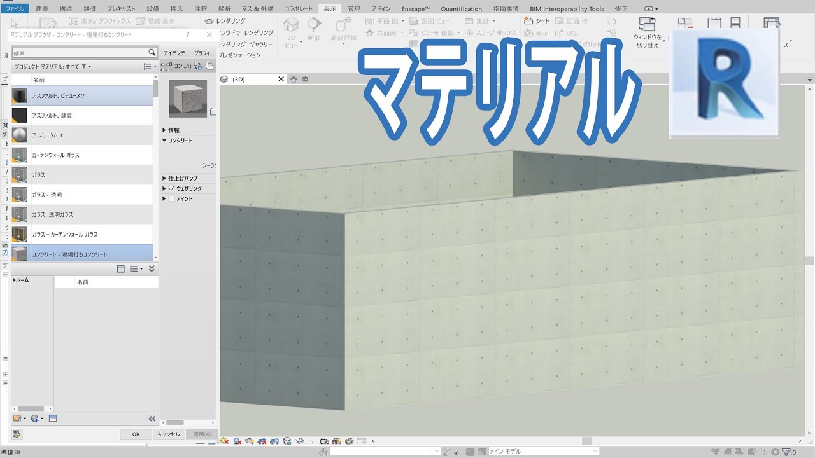The width and height of the screenshot is (815, 458).
Task: Toggle the Tint (ティント) checkbox
Action: 171,199
